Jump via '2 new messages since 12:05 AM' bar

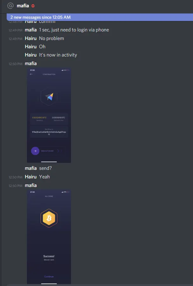point(100,17)
